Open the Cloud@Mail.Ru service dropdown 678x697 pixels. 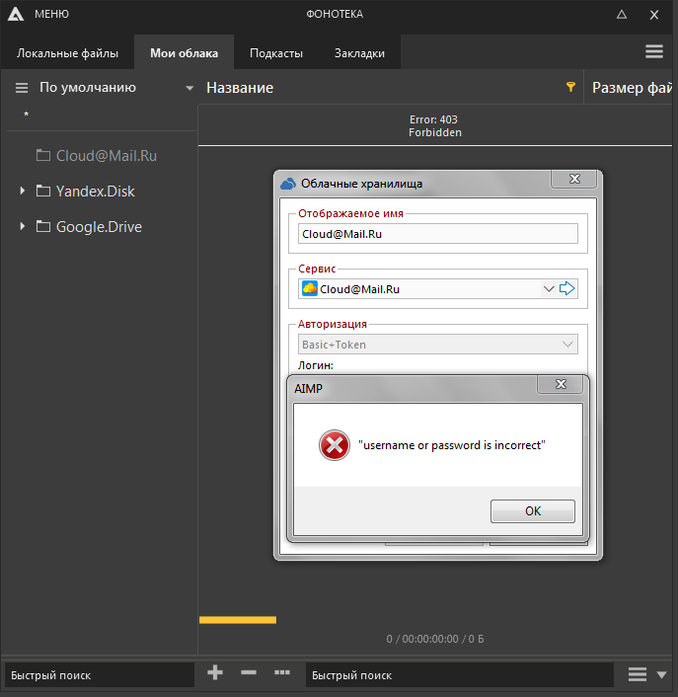coord(549,289)
